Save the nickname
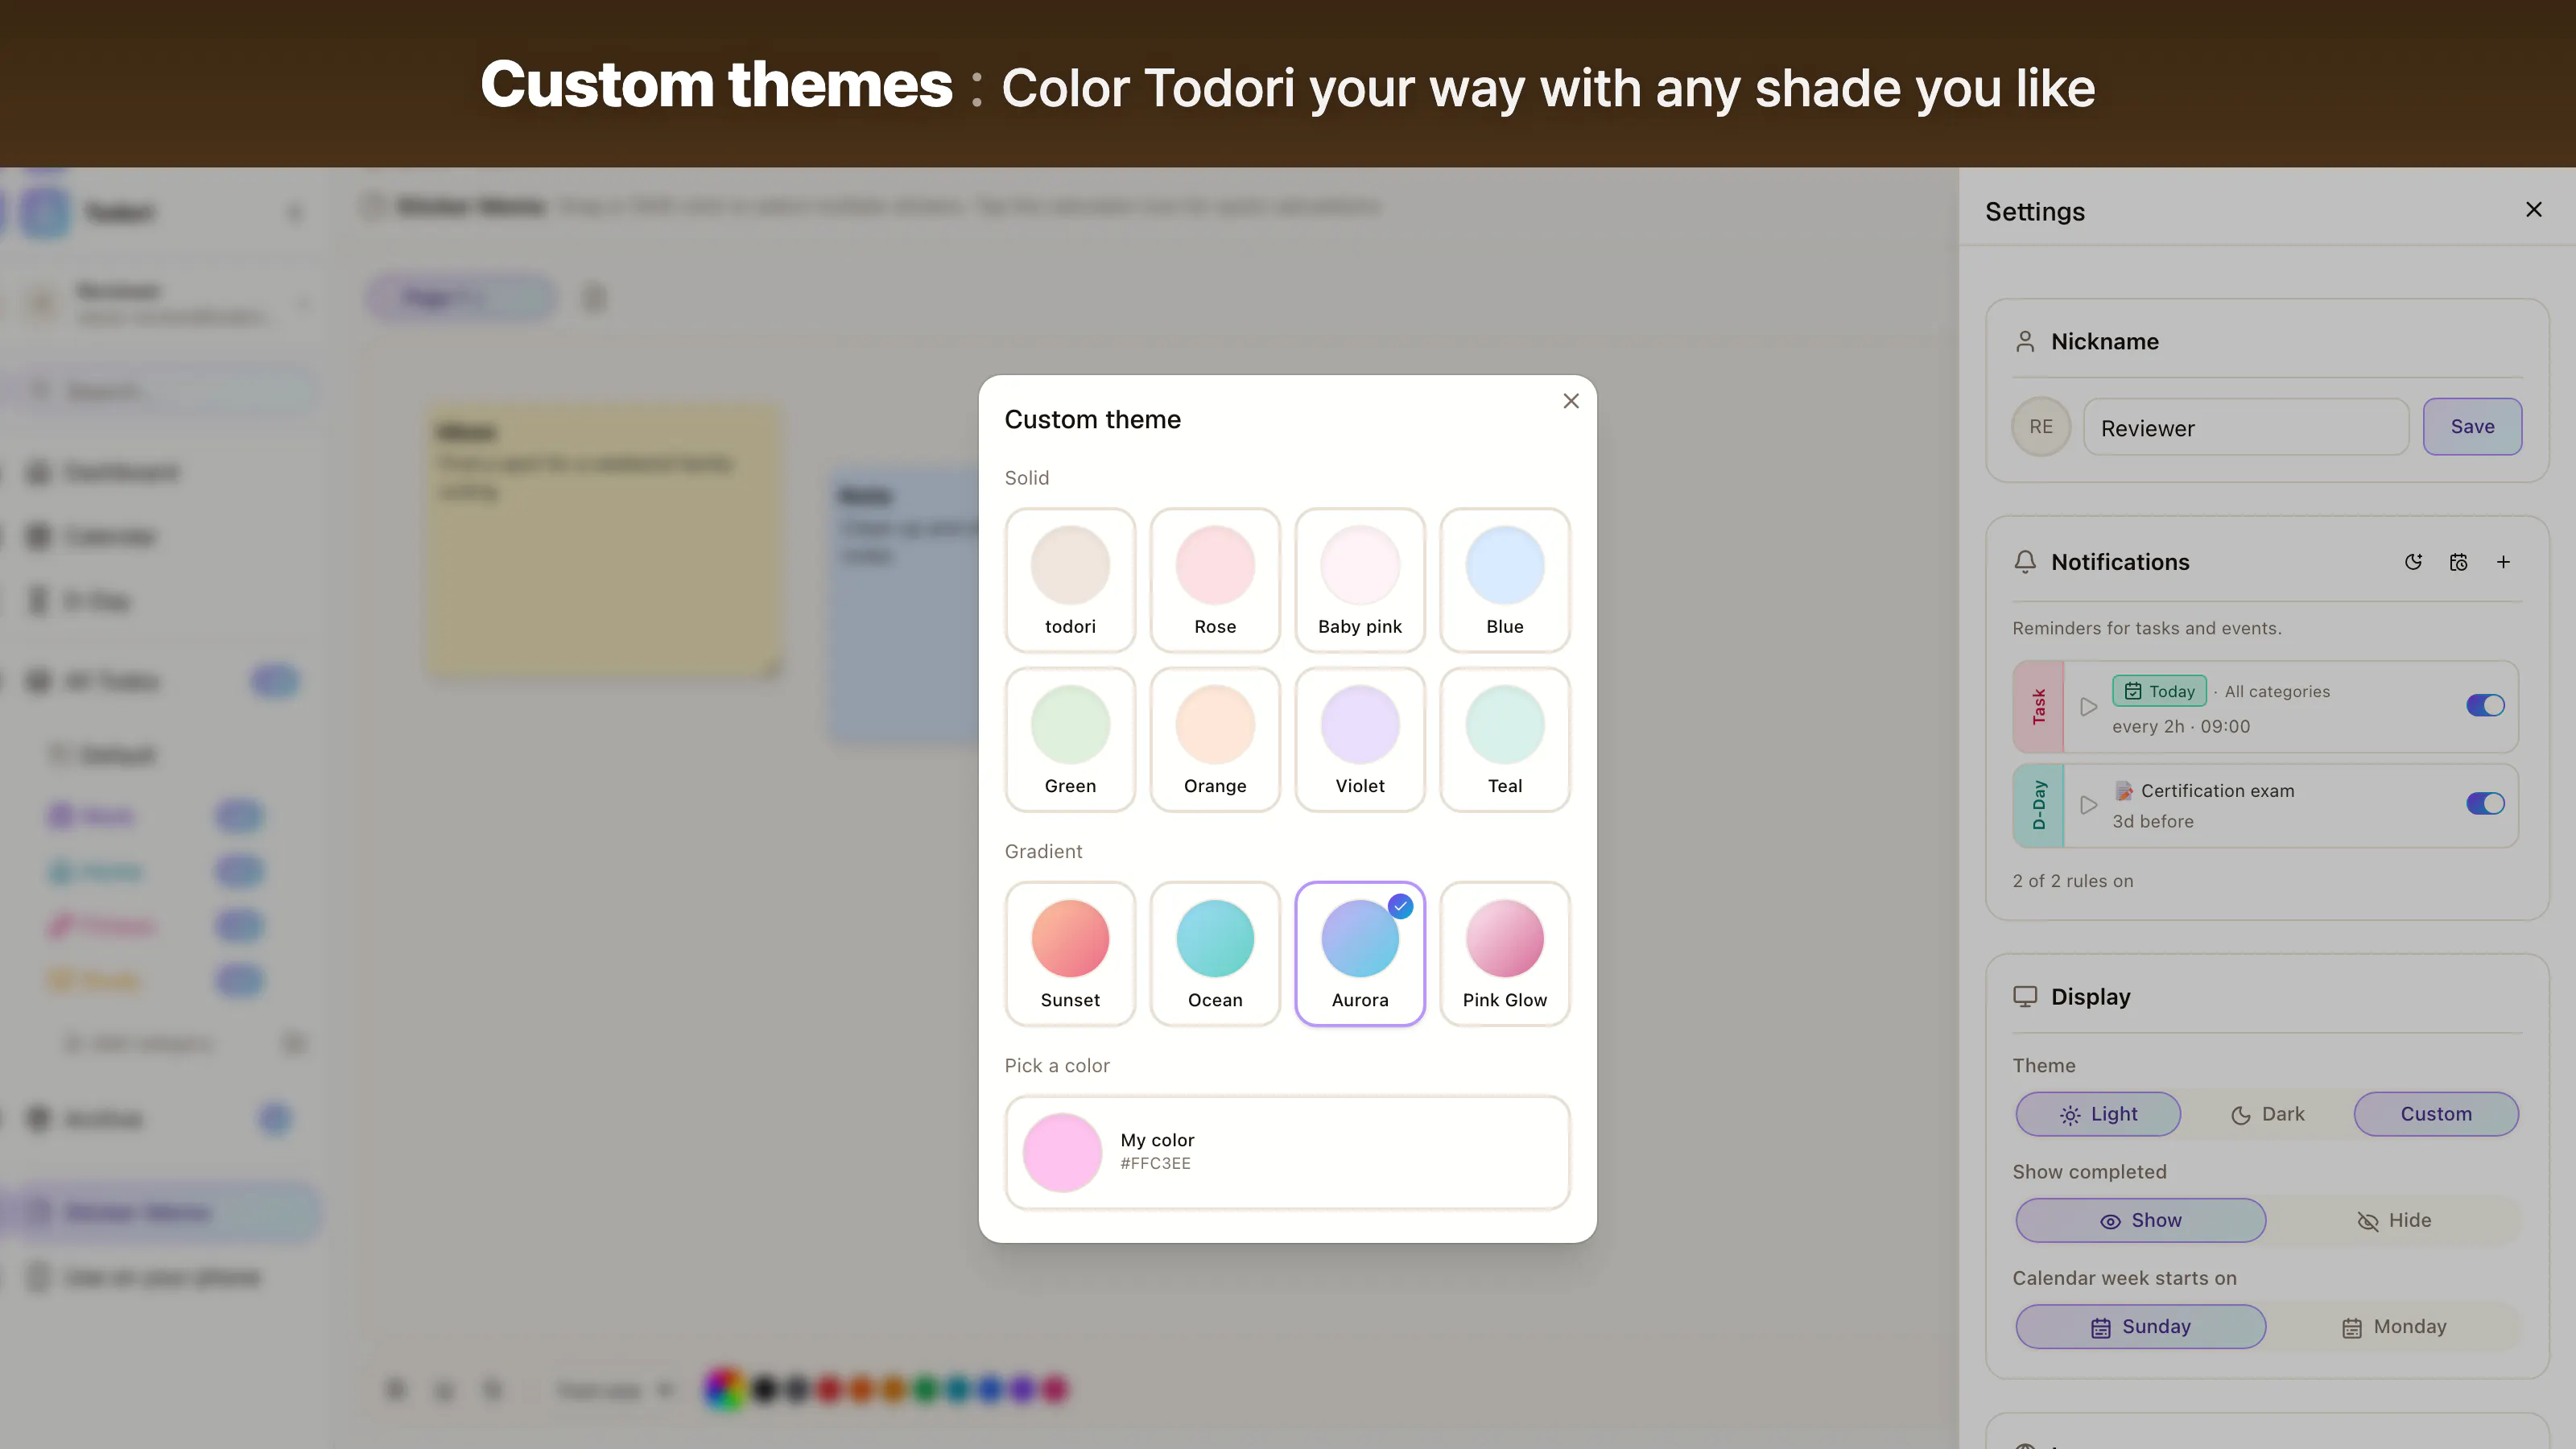Image resolution: width=2576 pixels, height=1449 pixels. [x=2472, y=427]
